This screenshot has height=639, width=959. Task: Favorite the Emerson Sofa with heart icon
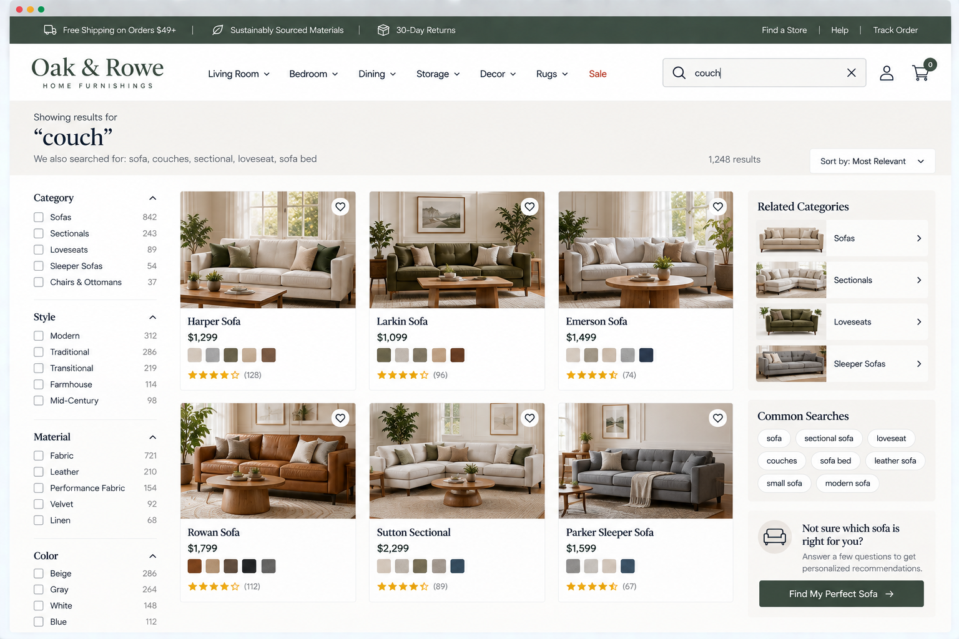718,207
